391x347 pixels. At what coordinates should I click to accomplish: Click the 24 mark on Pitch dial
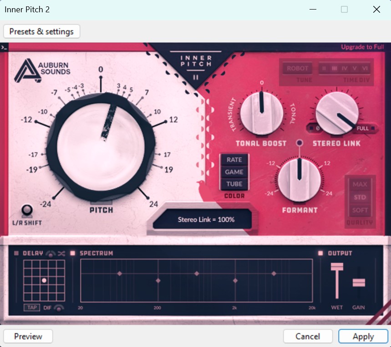pyautogui.click(x=153, y=204)
